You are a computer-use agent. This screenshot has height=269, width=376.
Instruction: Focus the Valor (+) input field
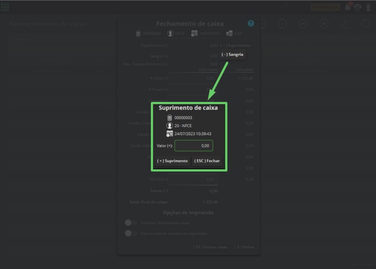point(194,145)
